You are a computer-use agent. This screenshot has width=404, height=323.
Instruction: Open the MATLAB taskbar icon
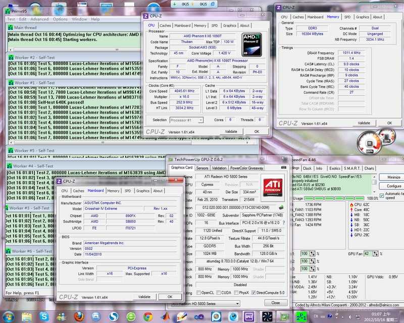point(165,316)
